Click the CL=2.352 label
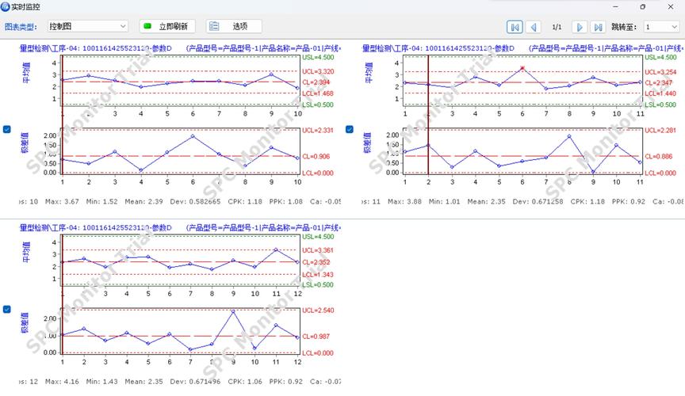 coord(316,262)
